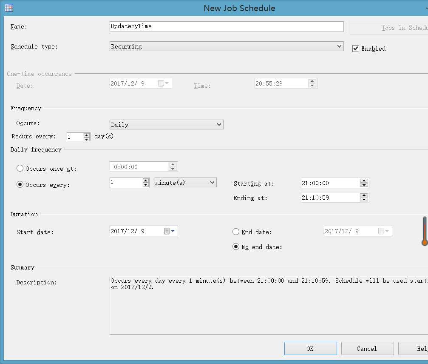The width and height of the screenshot is (428, 364).
Task: Choose the End date radio option
Action: pos(236,232)
